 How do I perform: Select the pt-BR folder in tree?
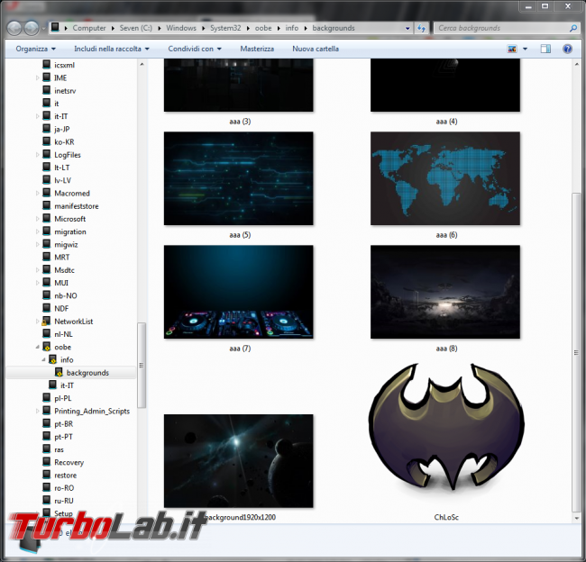coord(63,424)
